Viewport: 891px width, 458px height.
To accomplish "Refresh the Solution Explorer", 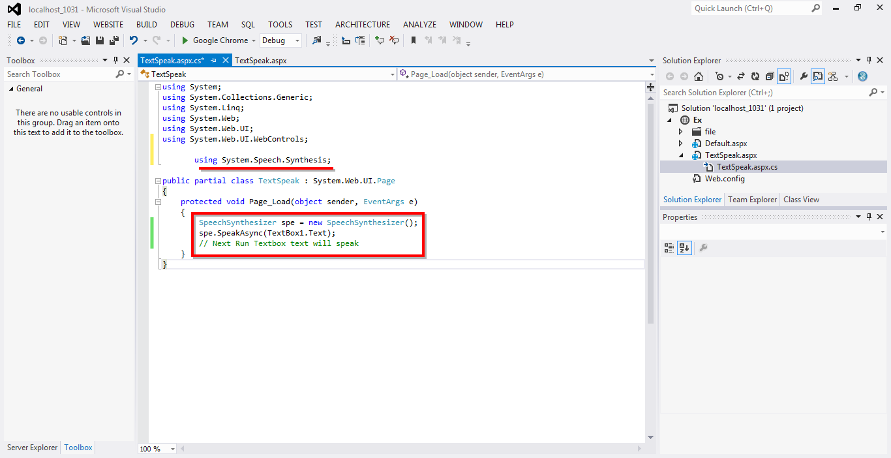I will pyautogui.click(x=755, y=76).
